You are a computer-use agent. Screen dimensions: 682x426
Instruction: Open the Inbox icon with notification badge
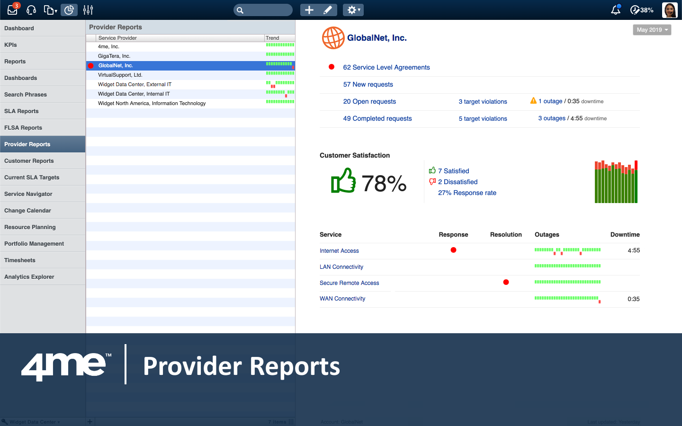[13, 9]
